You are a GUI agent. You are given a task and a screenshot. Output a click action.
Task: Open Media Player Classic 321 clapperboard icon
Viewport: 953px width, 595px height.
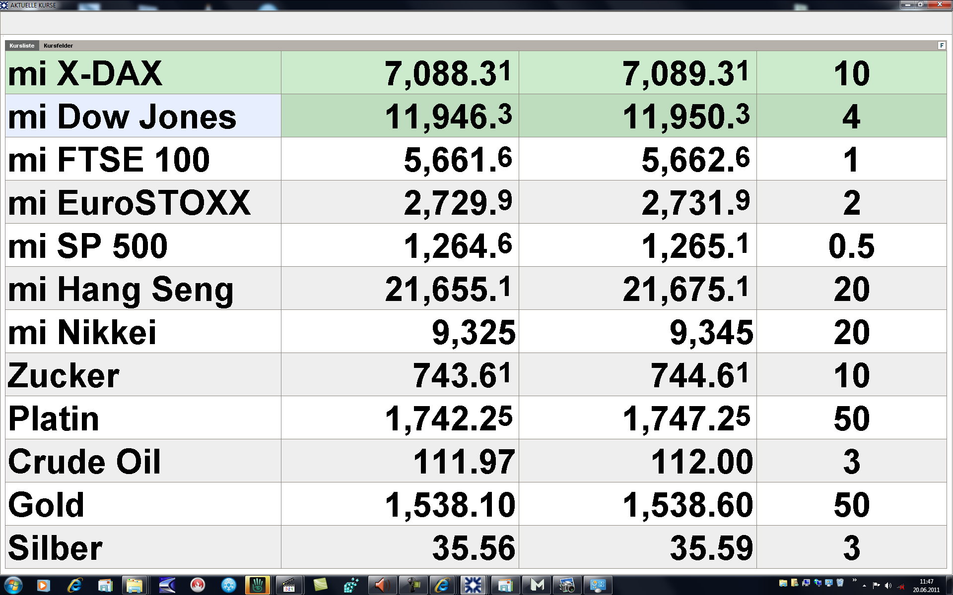coord(289,586)
